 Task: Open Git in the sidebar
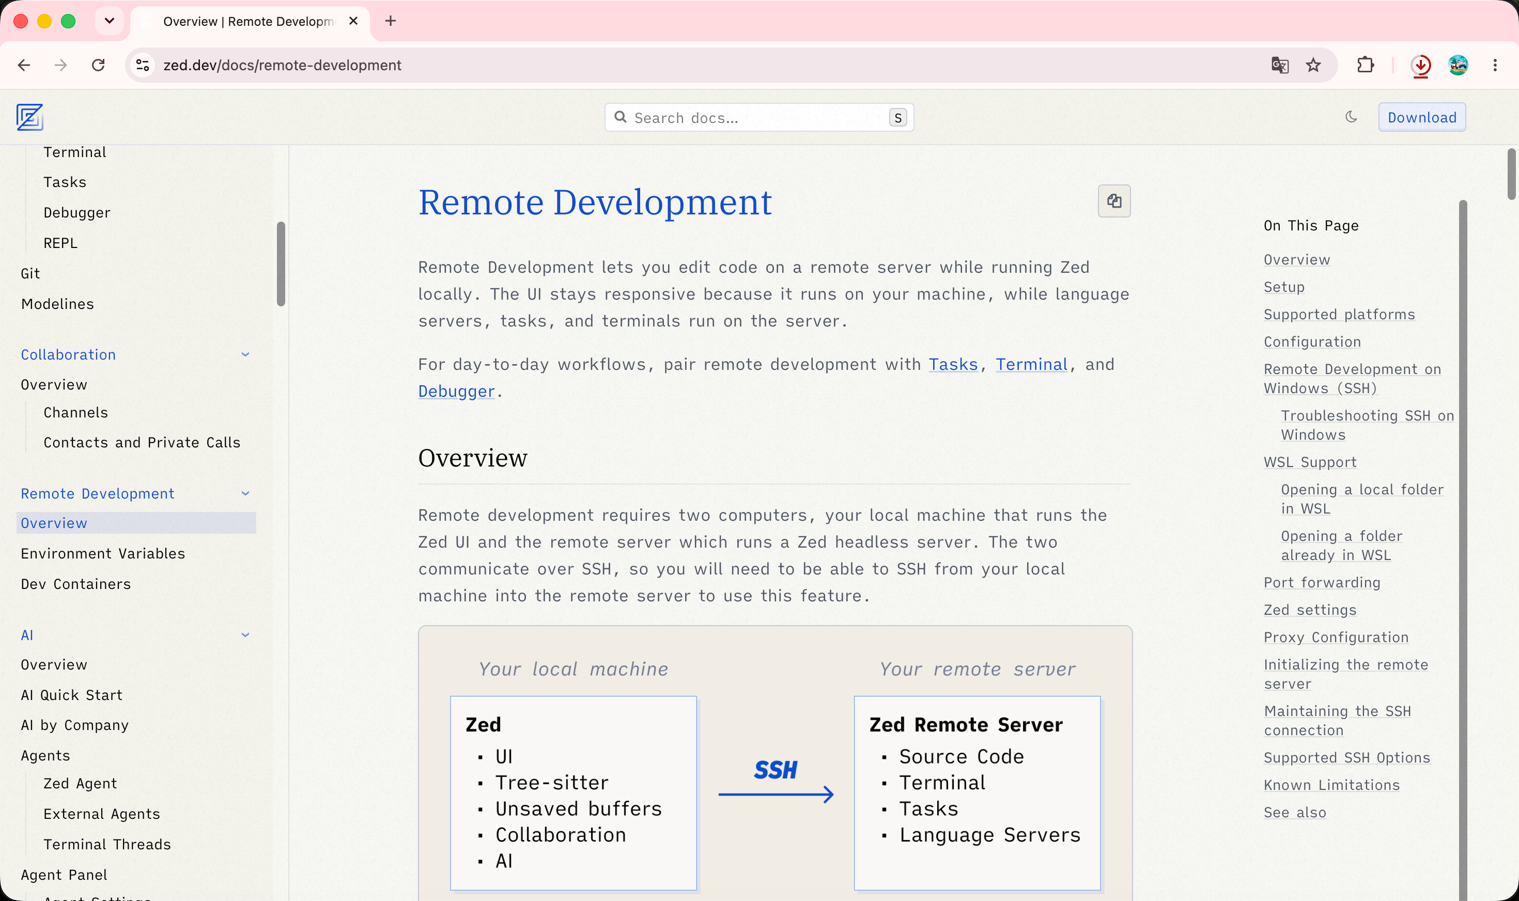[30, 273]
